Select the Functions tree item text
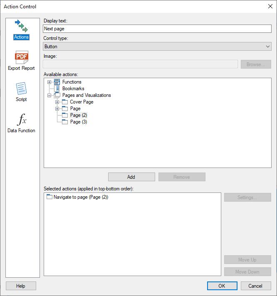Viewport: 277px width, 296px height. click(72, 82)
